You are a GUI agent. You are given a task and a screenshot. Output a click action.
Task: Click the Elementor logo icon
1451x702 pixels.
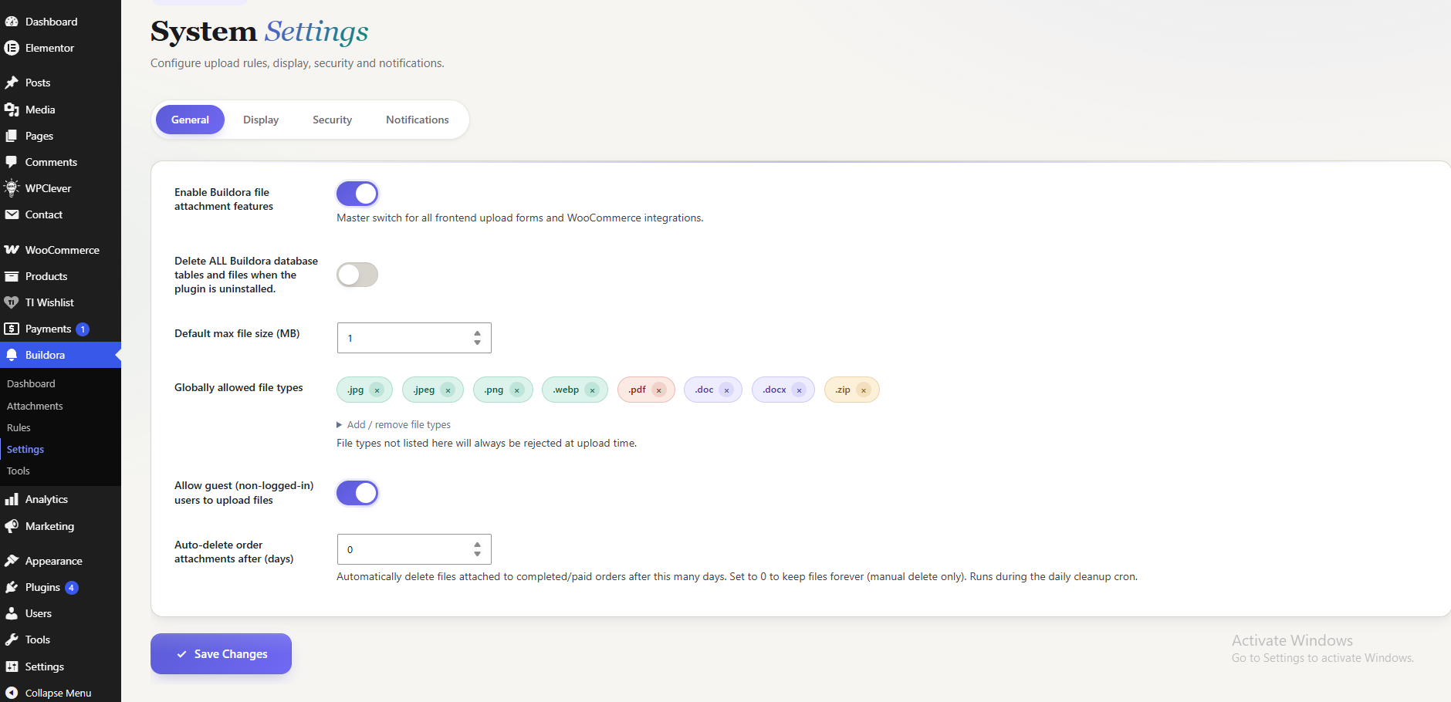(12, 48)
